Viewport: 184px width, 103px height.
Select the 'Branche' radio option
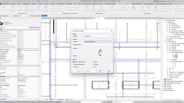coord(74,67)
